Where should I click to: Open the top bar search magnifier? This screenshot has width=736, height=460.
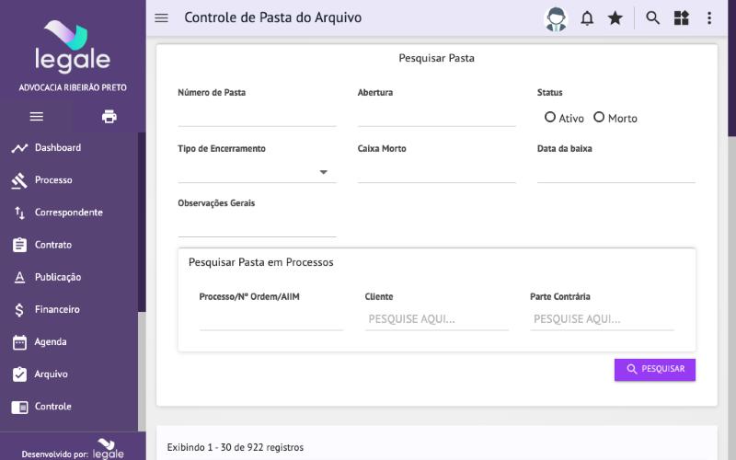click(652, 17)
